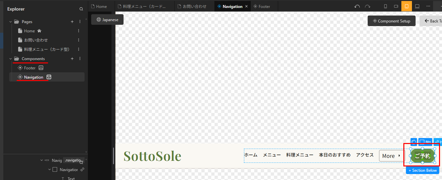Open the Japanese language selector
The image size is (442, 180).
(107, 19)
